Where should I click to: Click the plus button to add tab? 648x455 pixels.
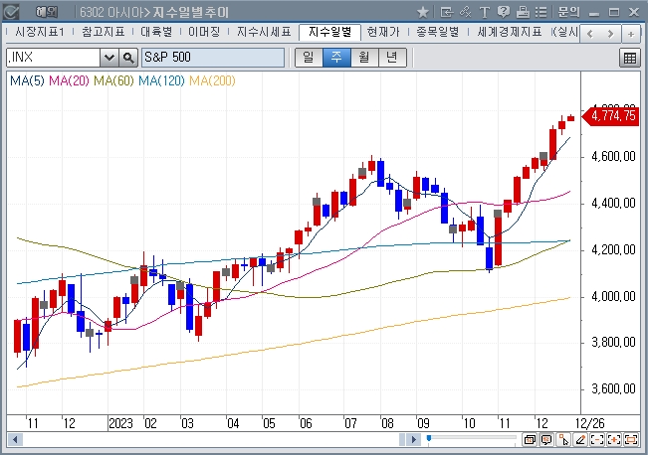630,33
